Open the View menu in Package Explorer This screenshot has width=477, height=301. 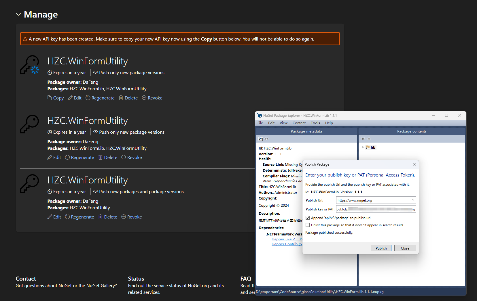(283, 123)
